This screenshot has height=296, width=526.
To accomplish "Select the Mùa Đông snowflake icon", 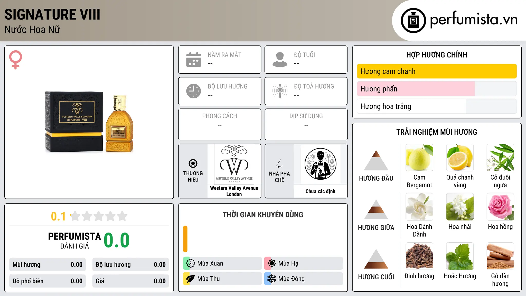I will (272, 279).
